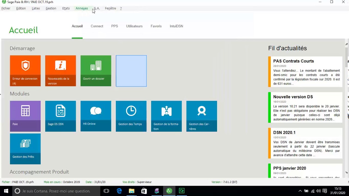Open the Captivate Cp taskbar icon
This screenshot has width=349, height=196.
[x=182, y=191]
